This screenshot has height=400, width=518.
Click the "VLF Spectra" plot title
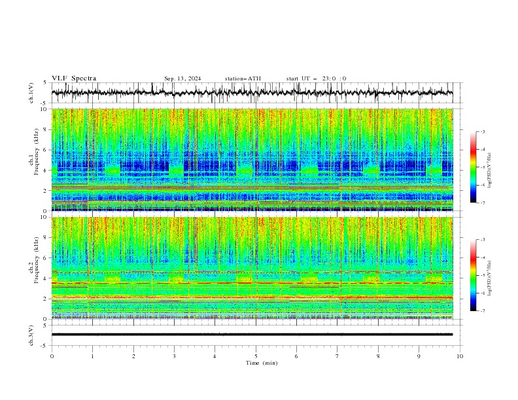click(74, 78)
